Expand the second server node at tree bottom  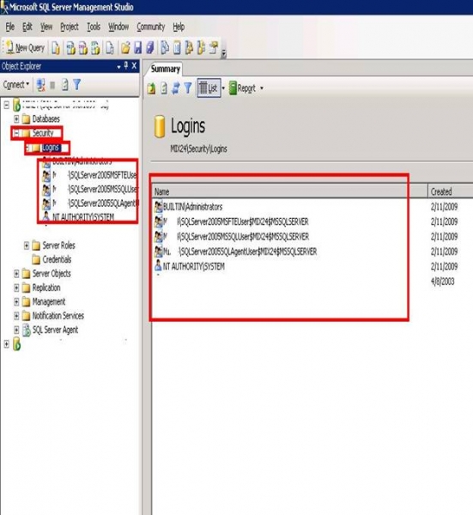pyautogui.click(x=6, y=344)
